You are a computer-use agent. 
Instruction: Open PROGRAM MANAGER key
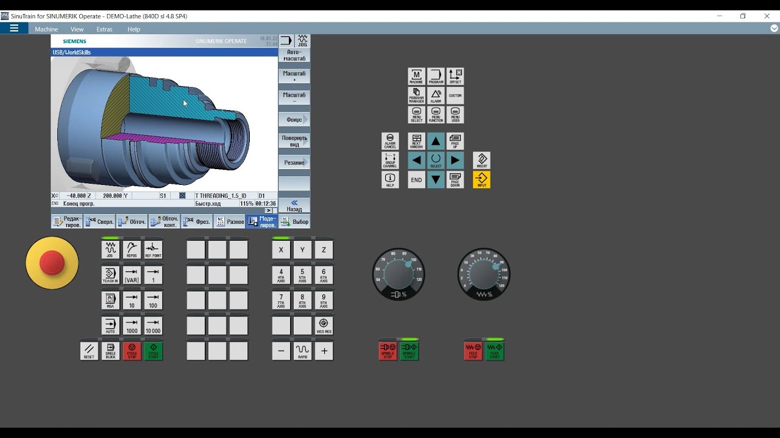[x=416, y=96]
